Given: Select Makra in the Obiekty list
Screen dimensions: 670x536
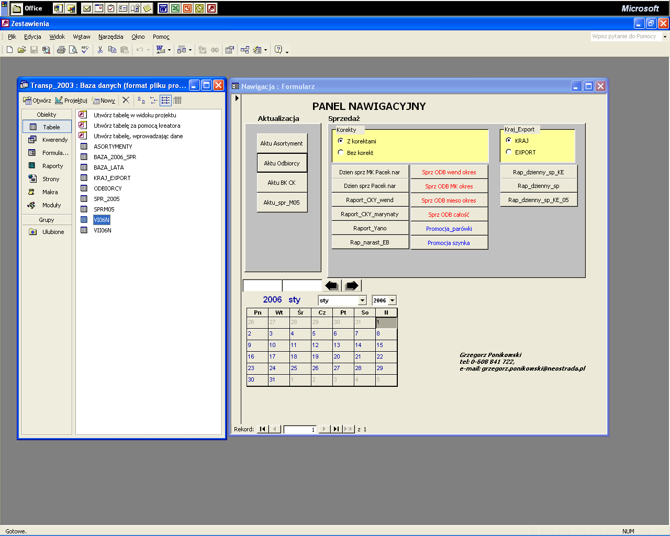Looking at the screenshot, I should point(47,192).
